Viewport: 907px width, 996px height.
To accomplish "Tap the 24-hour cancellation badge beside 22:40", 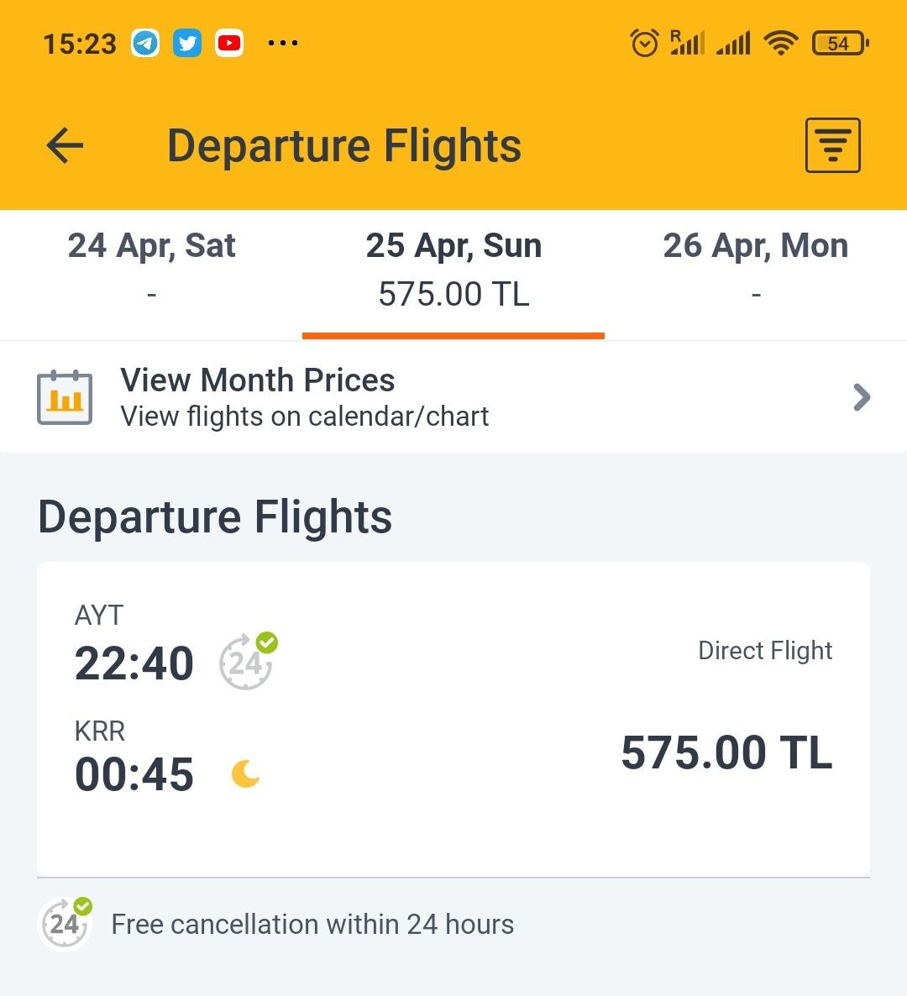I will coord(248,661).
